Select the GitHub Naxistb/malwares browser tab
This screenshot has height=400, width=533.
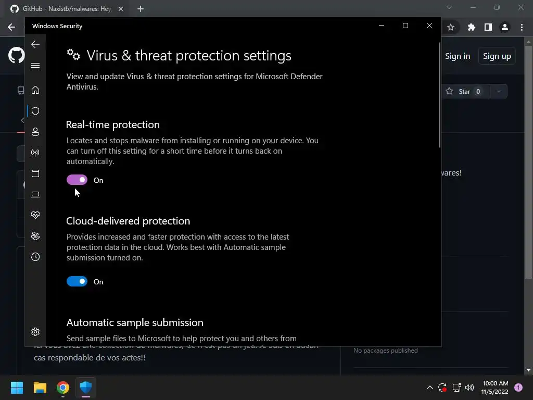pos(67,9)
